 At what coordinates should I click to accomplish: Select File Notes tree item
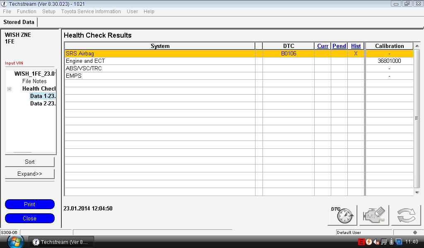click(34, 81)
